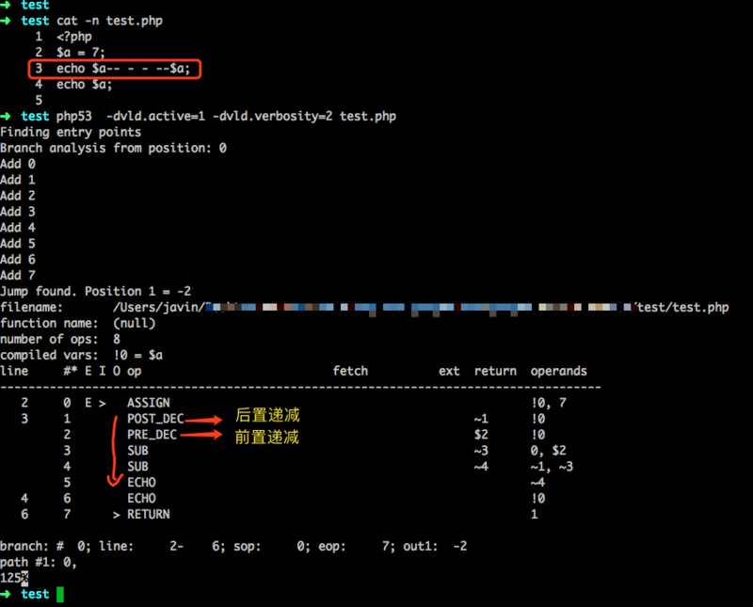This screenshot has height=607, width=753.
Task: Select the SUB opcode on op row 4
Action: [x=137, y=466]
